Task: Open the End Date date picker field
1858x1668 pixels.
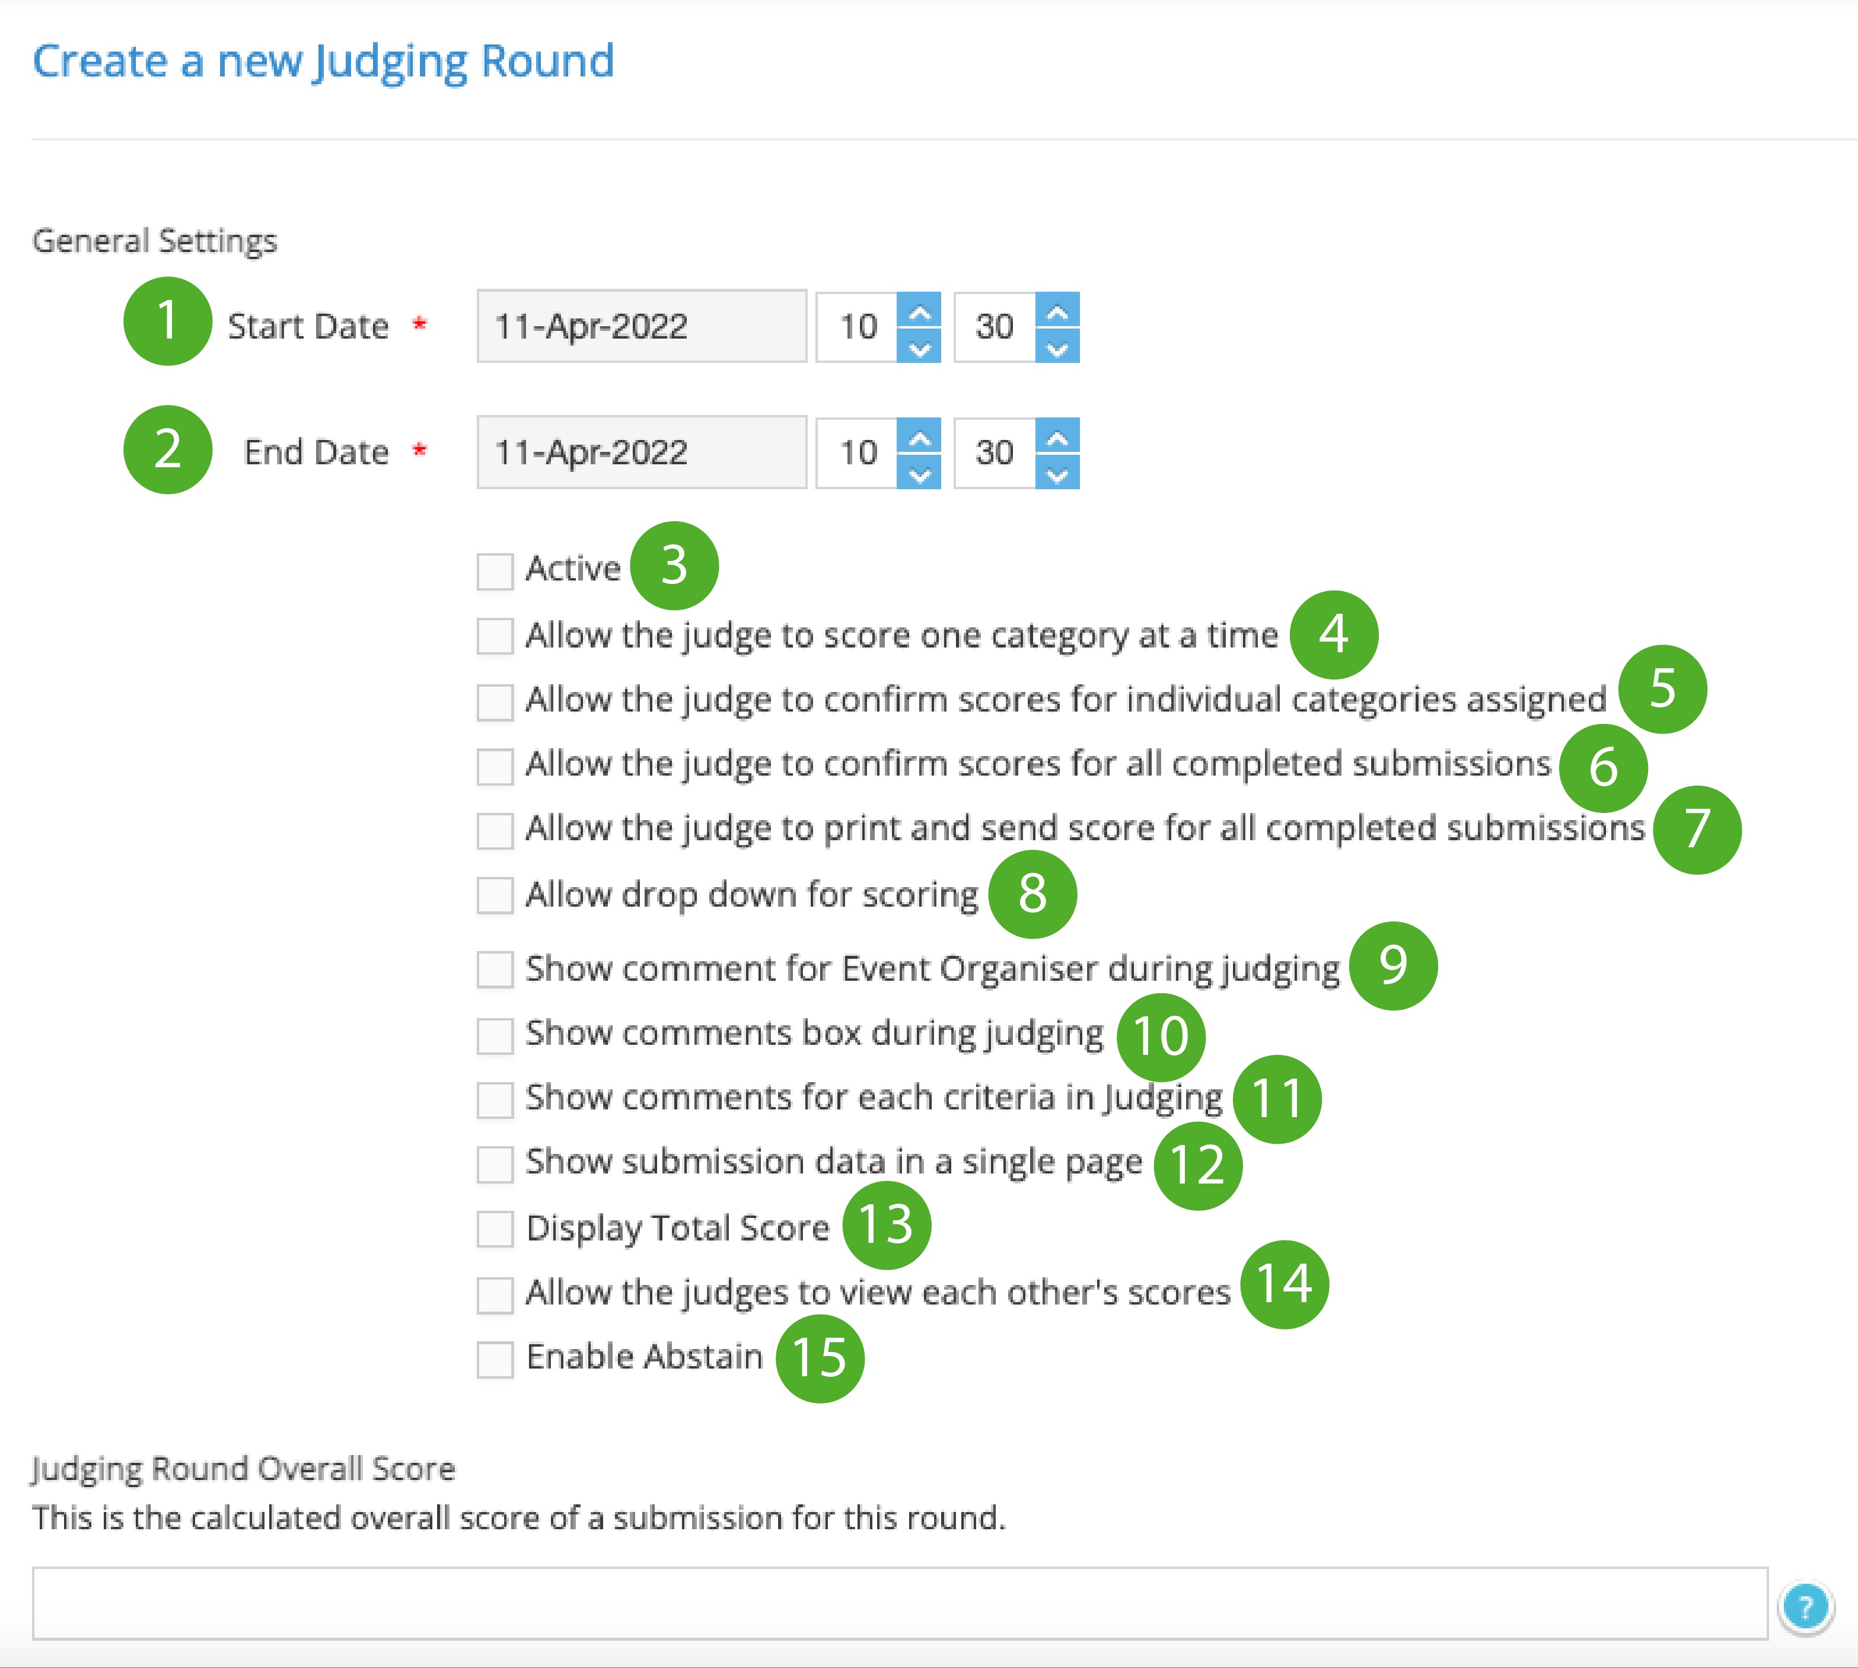Action: click(x=642, y=452)
